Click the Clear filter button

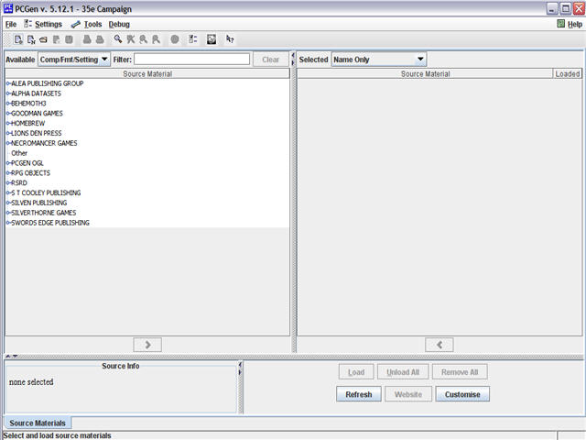click(x=271, y=60)
